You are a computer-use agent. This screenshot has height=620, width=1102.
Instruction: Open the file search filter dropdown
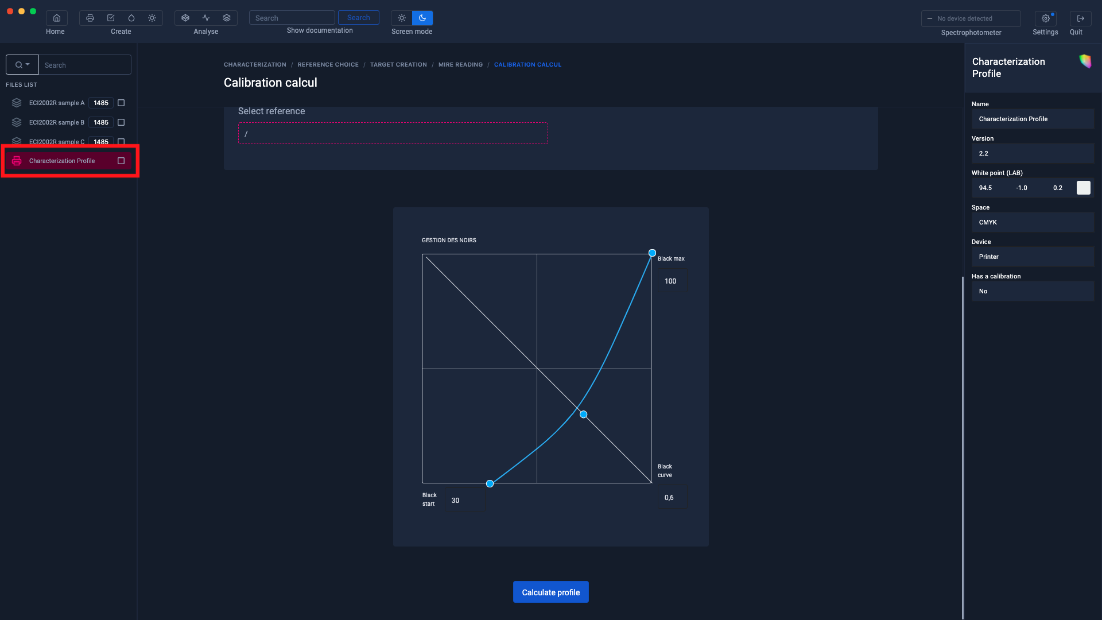click(22, 65)
